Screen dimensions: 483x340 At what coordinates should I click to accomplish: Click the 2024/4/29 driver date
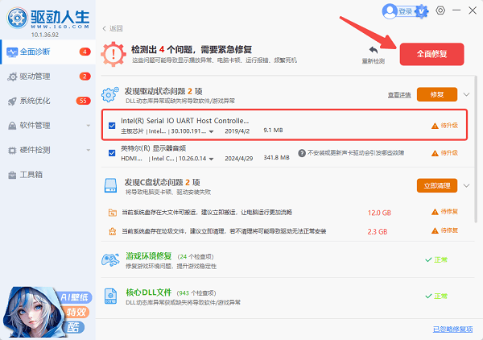239,159
